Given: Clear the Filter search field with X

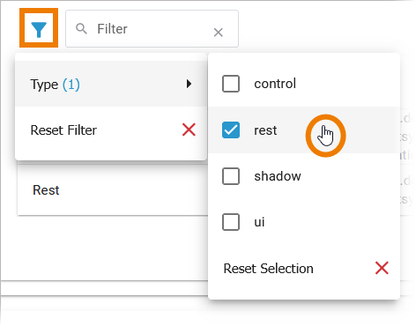Looking at the screenshot, I should coord(218,33).
